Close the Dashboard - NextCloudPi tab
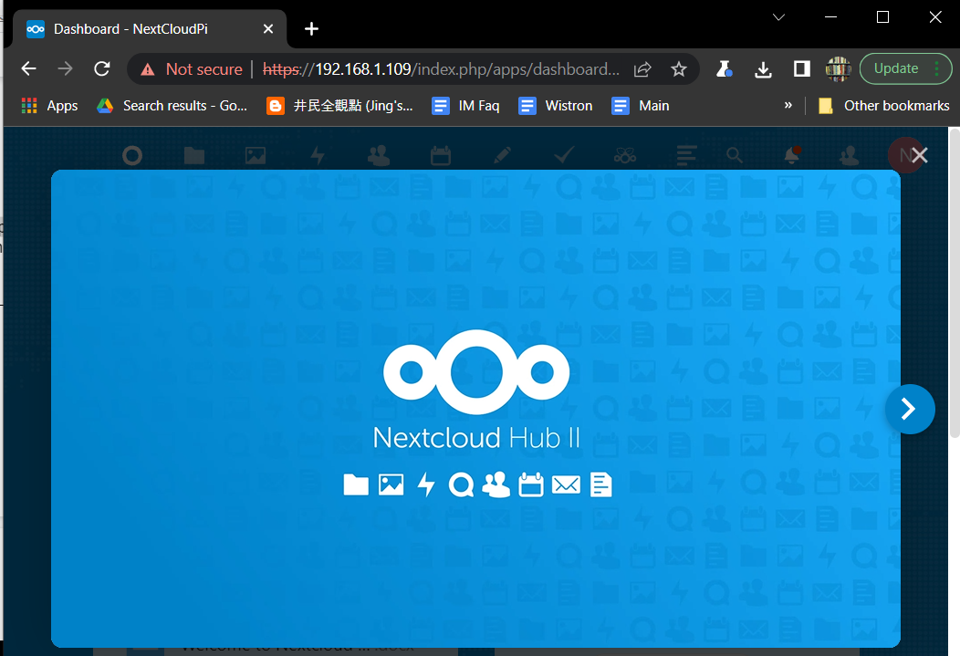 tap(267, 29)
